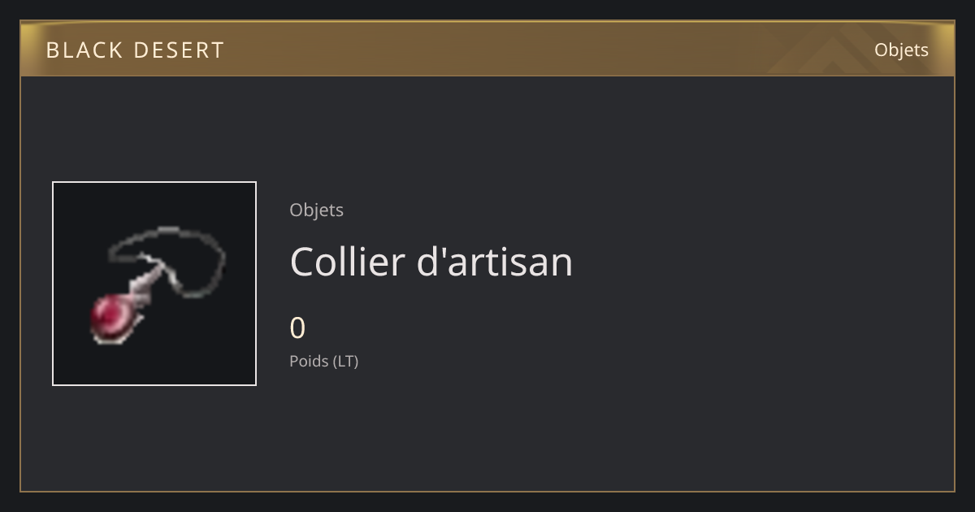Click the (LT) unit beside Poids
The width and height of the screenshot is (975, 512).
click(345, 361)
